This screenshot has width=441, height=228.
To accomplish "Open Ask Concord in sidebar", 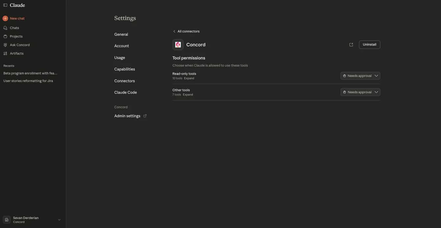I will click(x=20, y=45).
